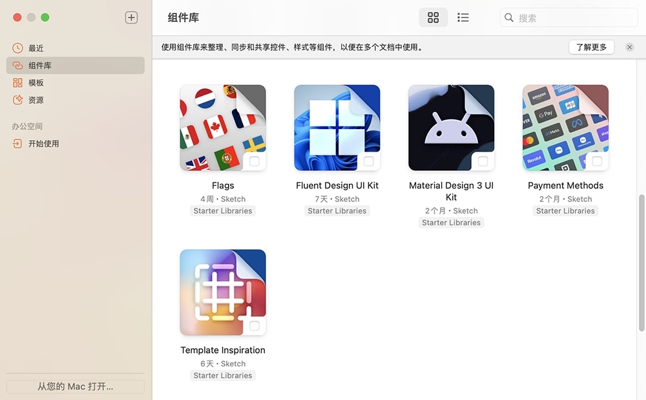Click Starter Libraries tag under Fluent Design

tap(337, 211)
